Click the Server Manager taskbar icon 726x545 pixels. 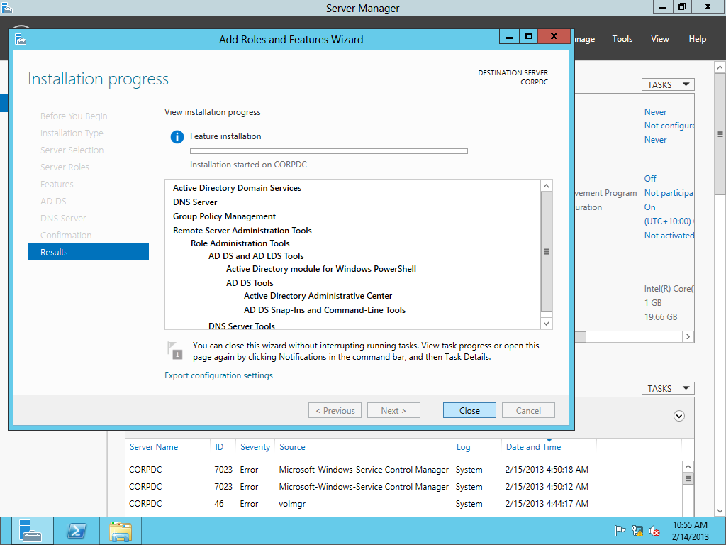tap(30, 531)
